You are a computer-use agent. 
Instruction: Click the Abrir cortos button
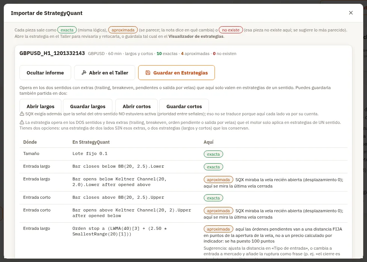(137, 106)
